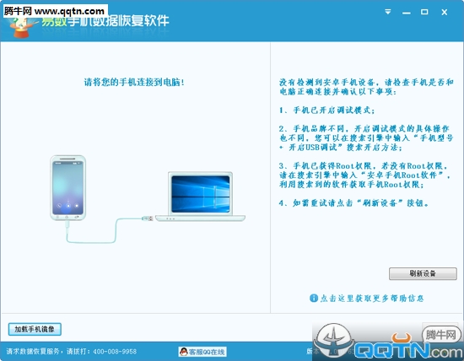Open the 点击这里获取更多帮助信息 help link
The height and width of the screenshot is (361, 464).
[372, 299]
